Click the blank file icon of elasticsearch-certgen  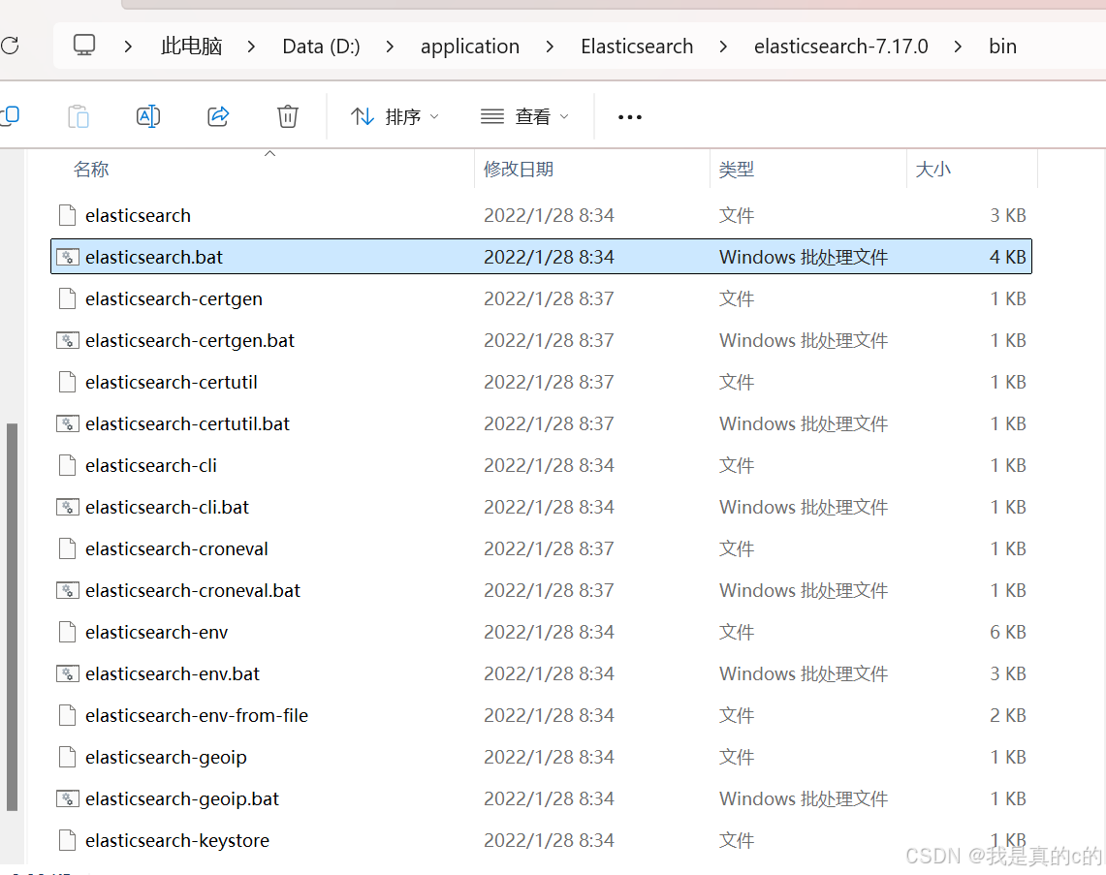pyautogui.click(x=68, y=299)
